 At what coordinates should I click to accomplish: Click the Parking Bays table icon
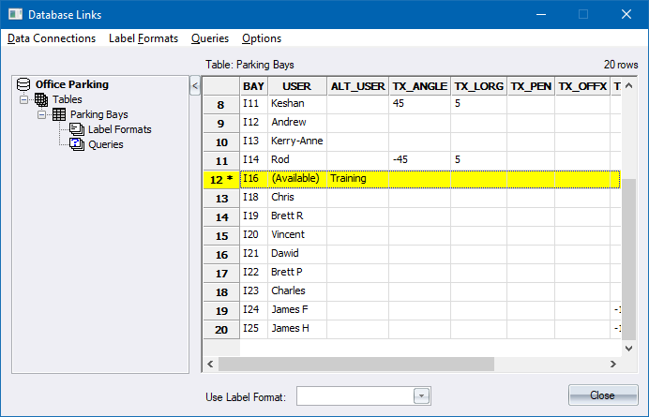[x=59, y=114]
